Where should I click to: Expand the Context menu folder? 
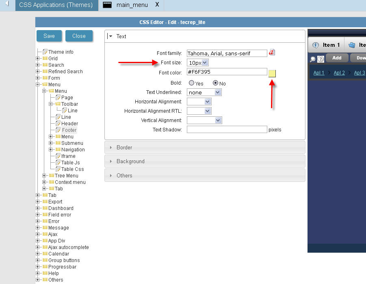tap(44, 182)
